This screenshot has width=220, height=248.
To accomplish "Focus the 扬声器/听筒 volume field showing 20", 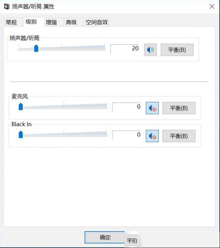I will pos(125,49).
